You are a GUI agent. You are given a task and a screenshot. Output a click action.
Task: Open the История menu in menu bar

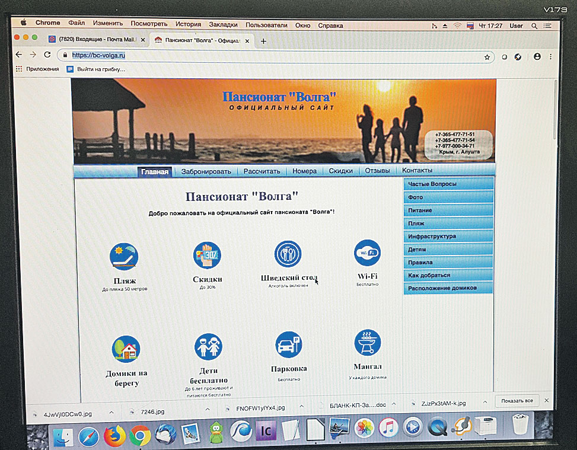click(x=188, y=24)
